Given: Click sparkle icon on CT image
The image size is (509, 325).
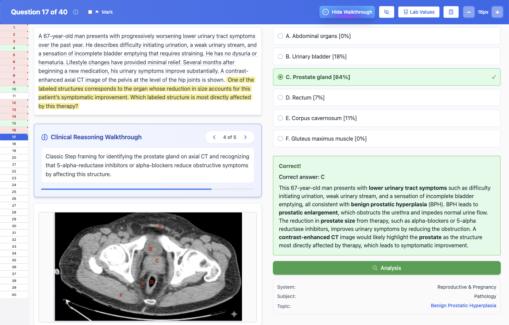Looking at the screenshot, I should (x=234, y=314).
